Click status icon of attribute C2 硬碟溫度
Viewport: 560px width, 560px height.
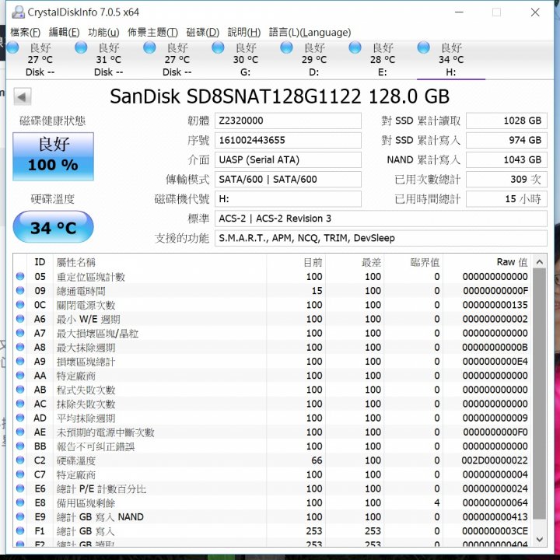coord(20,460)
